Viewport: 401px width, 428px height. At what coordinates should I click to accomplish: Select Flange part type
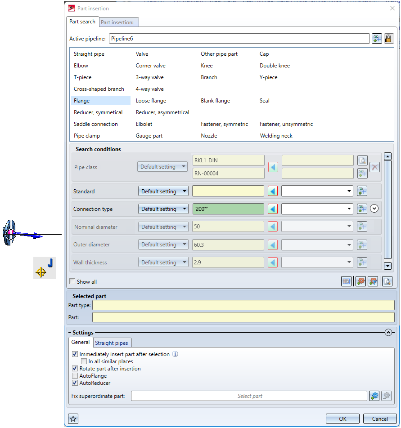pos(101,100)
